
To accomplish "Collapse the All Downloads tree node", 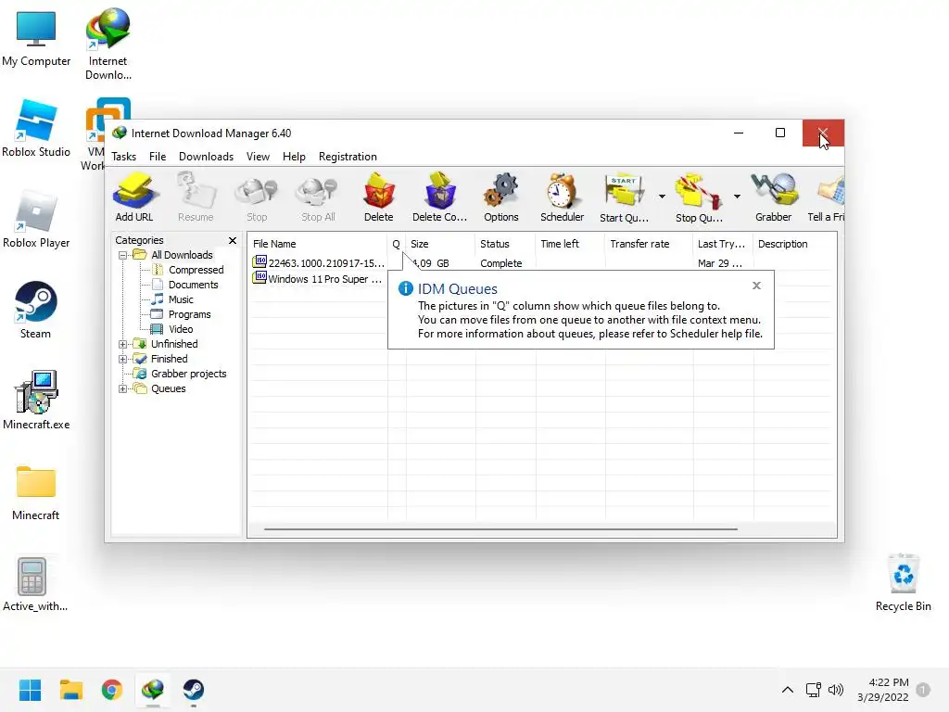I will (123, 255).
